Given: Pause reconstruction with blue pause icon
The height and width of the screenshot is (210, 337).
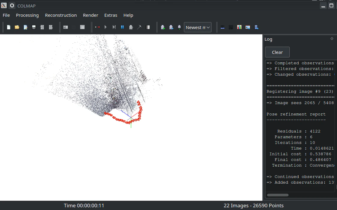Looking at the screenshot, I should pyautogui.click(x=122, y=27).
